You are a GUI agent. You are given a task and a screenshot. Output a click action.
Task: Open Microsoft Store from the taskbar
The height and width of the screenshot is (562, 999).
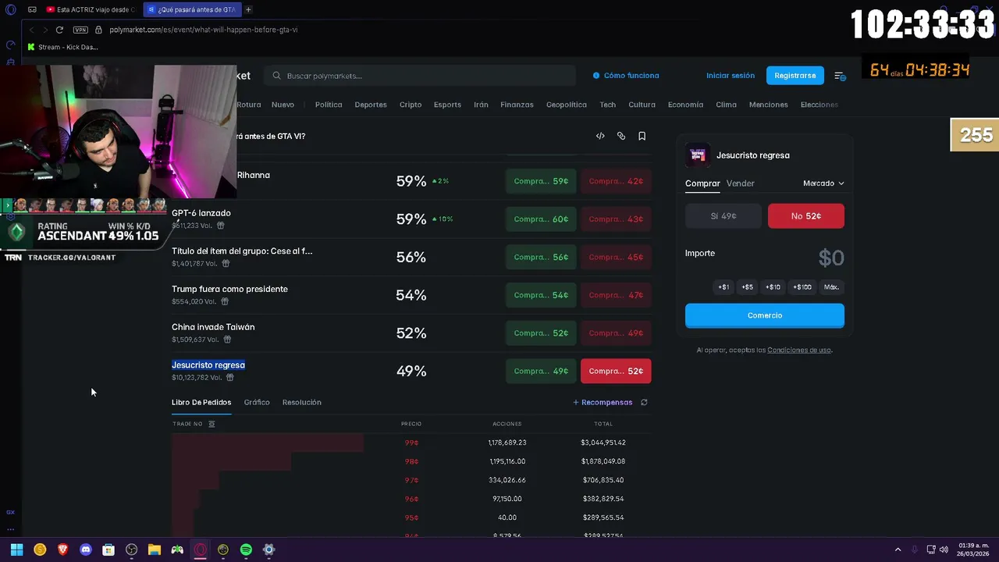click(x=108, y=550)
